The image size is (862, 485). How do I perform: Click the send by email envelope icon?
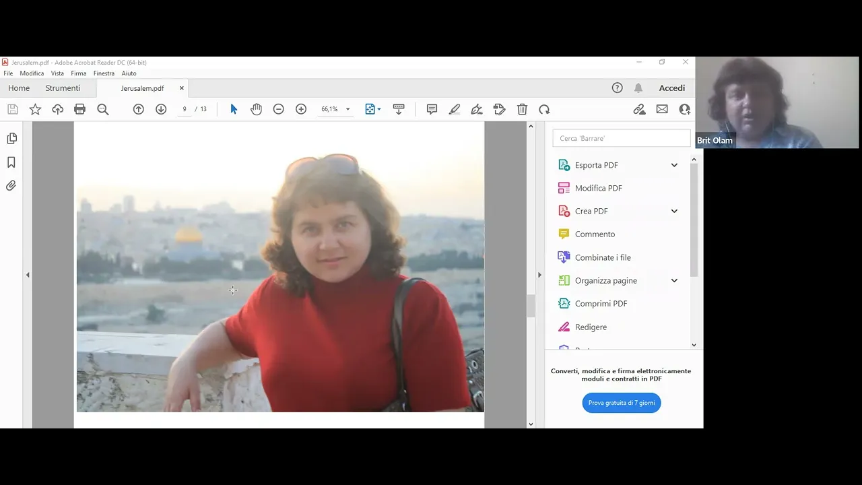662,109
